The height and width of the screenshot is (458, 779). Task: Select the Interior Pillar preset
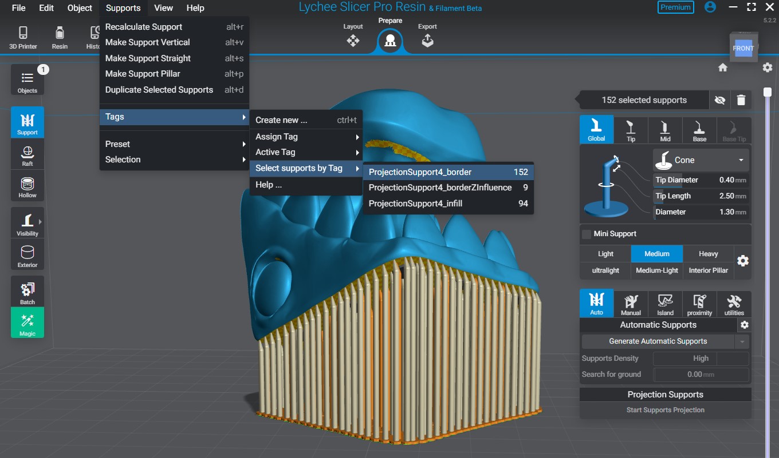click(709, 270)
